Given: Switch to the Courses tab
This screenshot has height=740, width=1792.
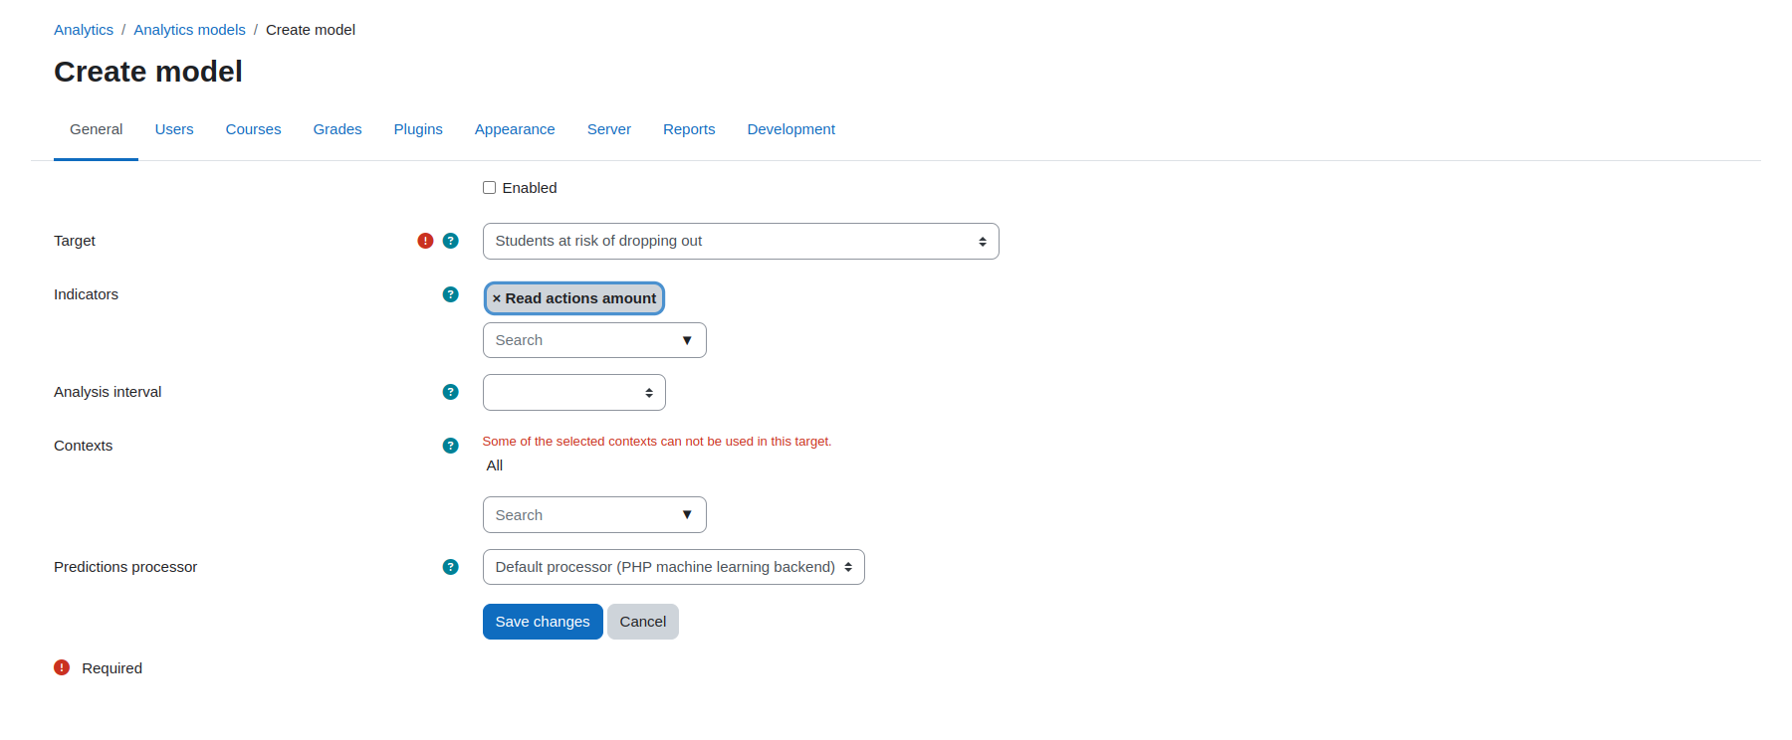Looking at the screenshot, I should [x=254, y=129].
